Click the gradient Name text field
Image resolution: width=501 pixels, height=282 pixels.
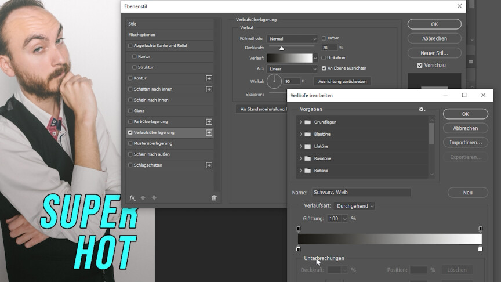(x=361, y=193)
